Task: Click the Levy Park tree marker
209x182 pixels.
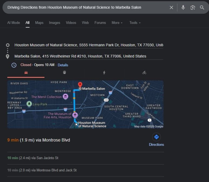Action: coord(29,104)
